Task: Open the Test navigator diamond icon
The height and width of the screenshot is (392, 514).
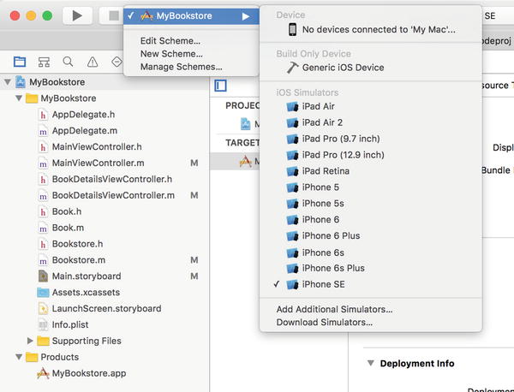Action: point(117,62)
